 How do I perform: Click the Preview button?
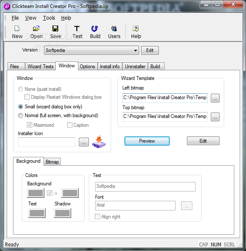tap(147, 141)
